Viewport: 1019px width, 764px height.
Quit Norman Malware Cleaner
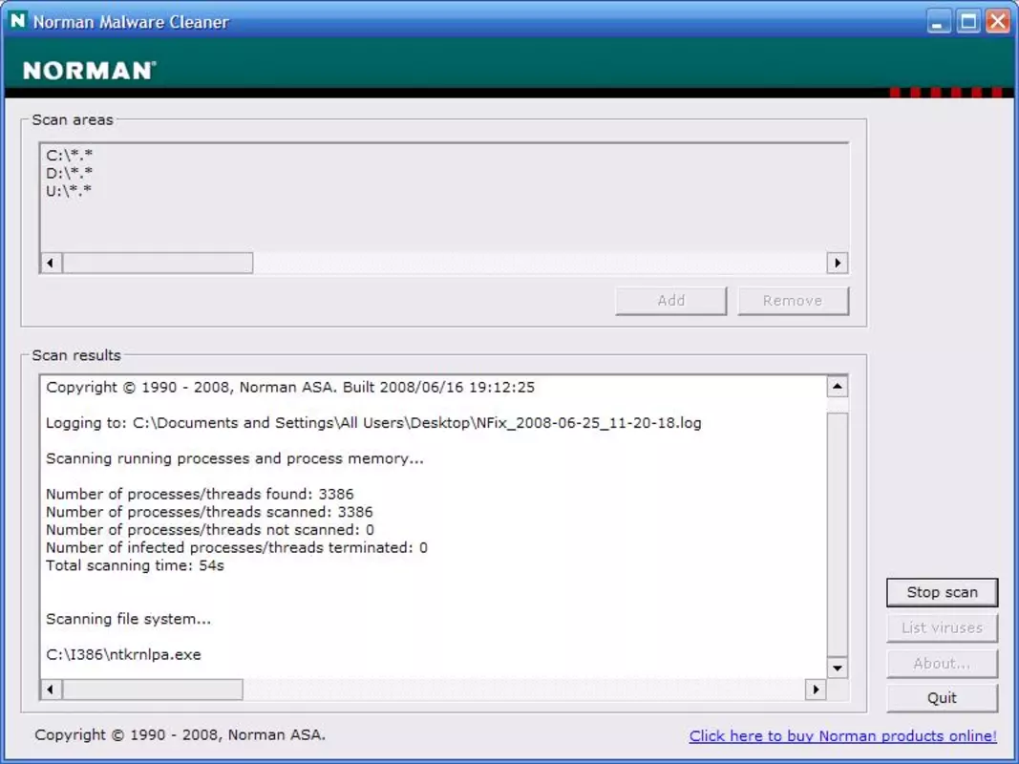coord(942,698)
